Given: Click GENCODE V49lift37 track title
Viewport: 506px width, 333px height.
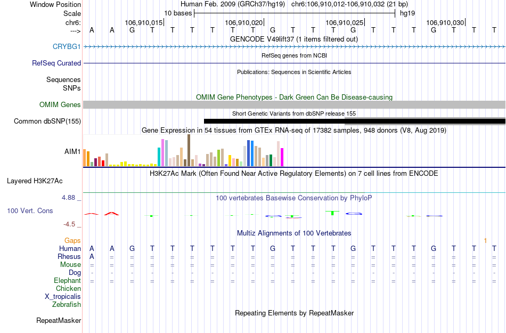Looking at the screenshot, I should pos(293,39).
